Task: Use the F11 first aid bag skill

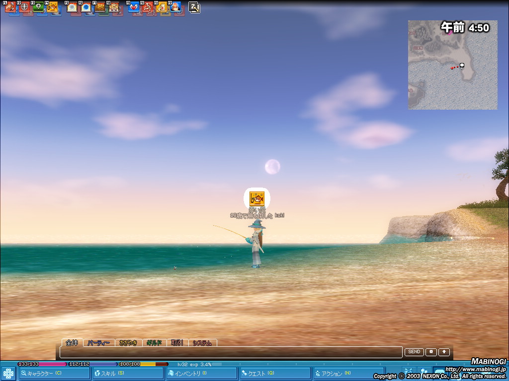Action: coord(162,7)
